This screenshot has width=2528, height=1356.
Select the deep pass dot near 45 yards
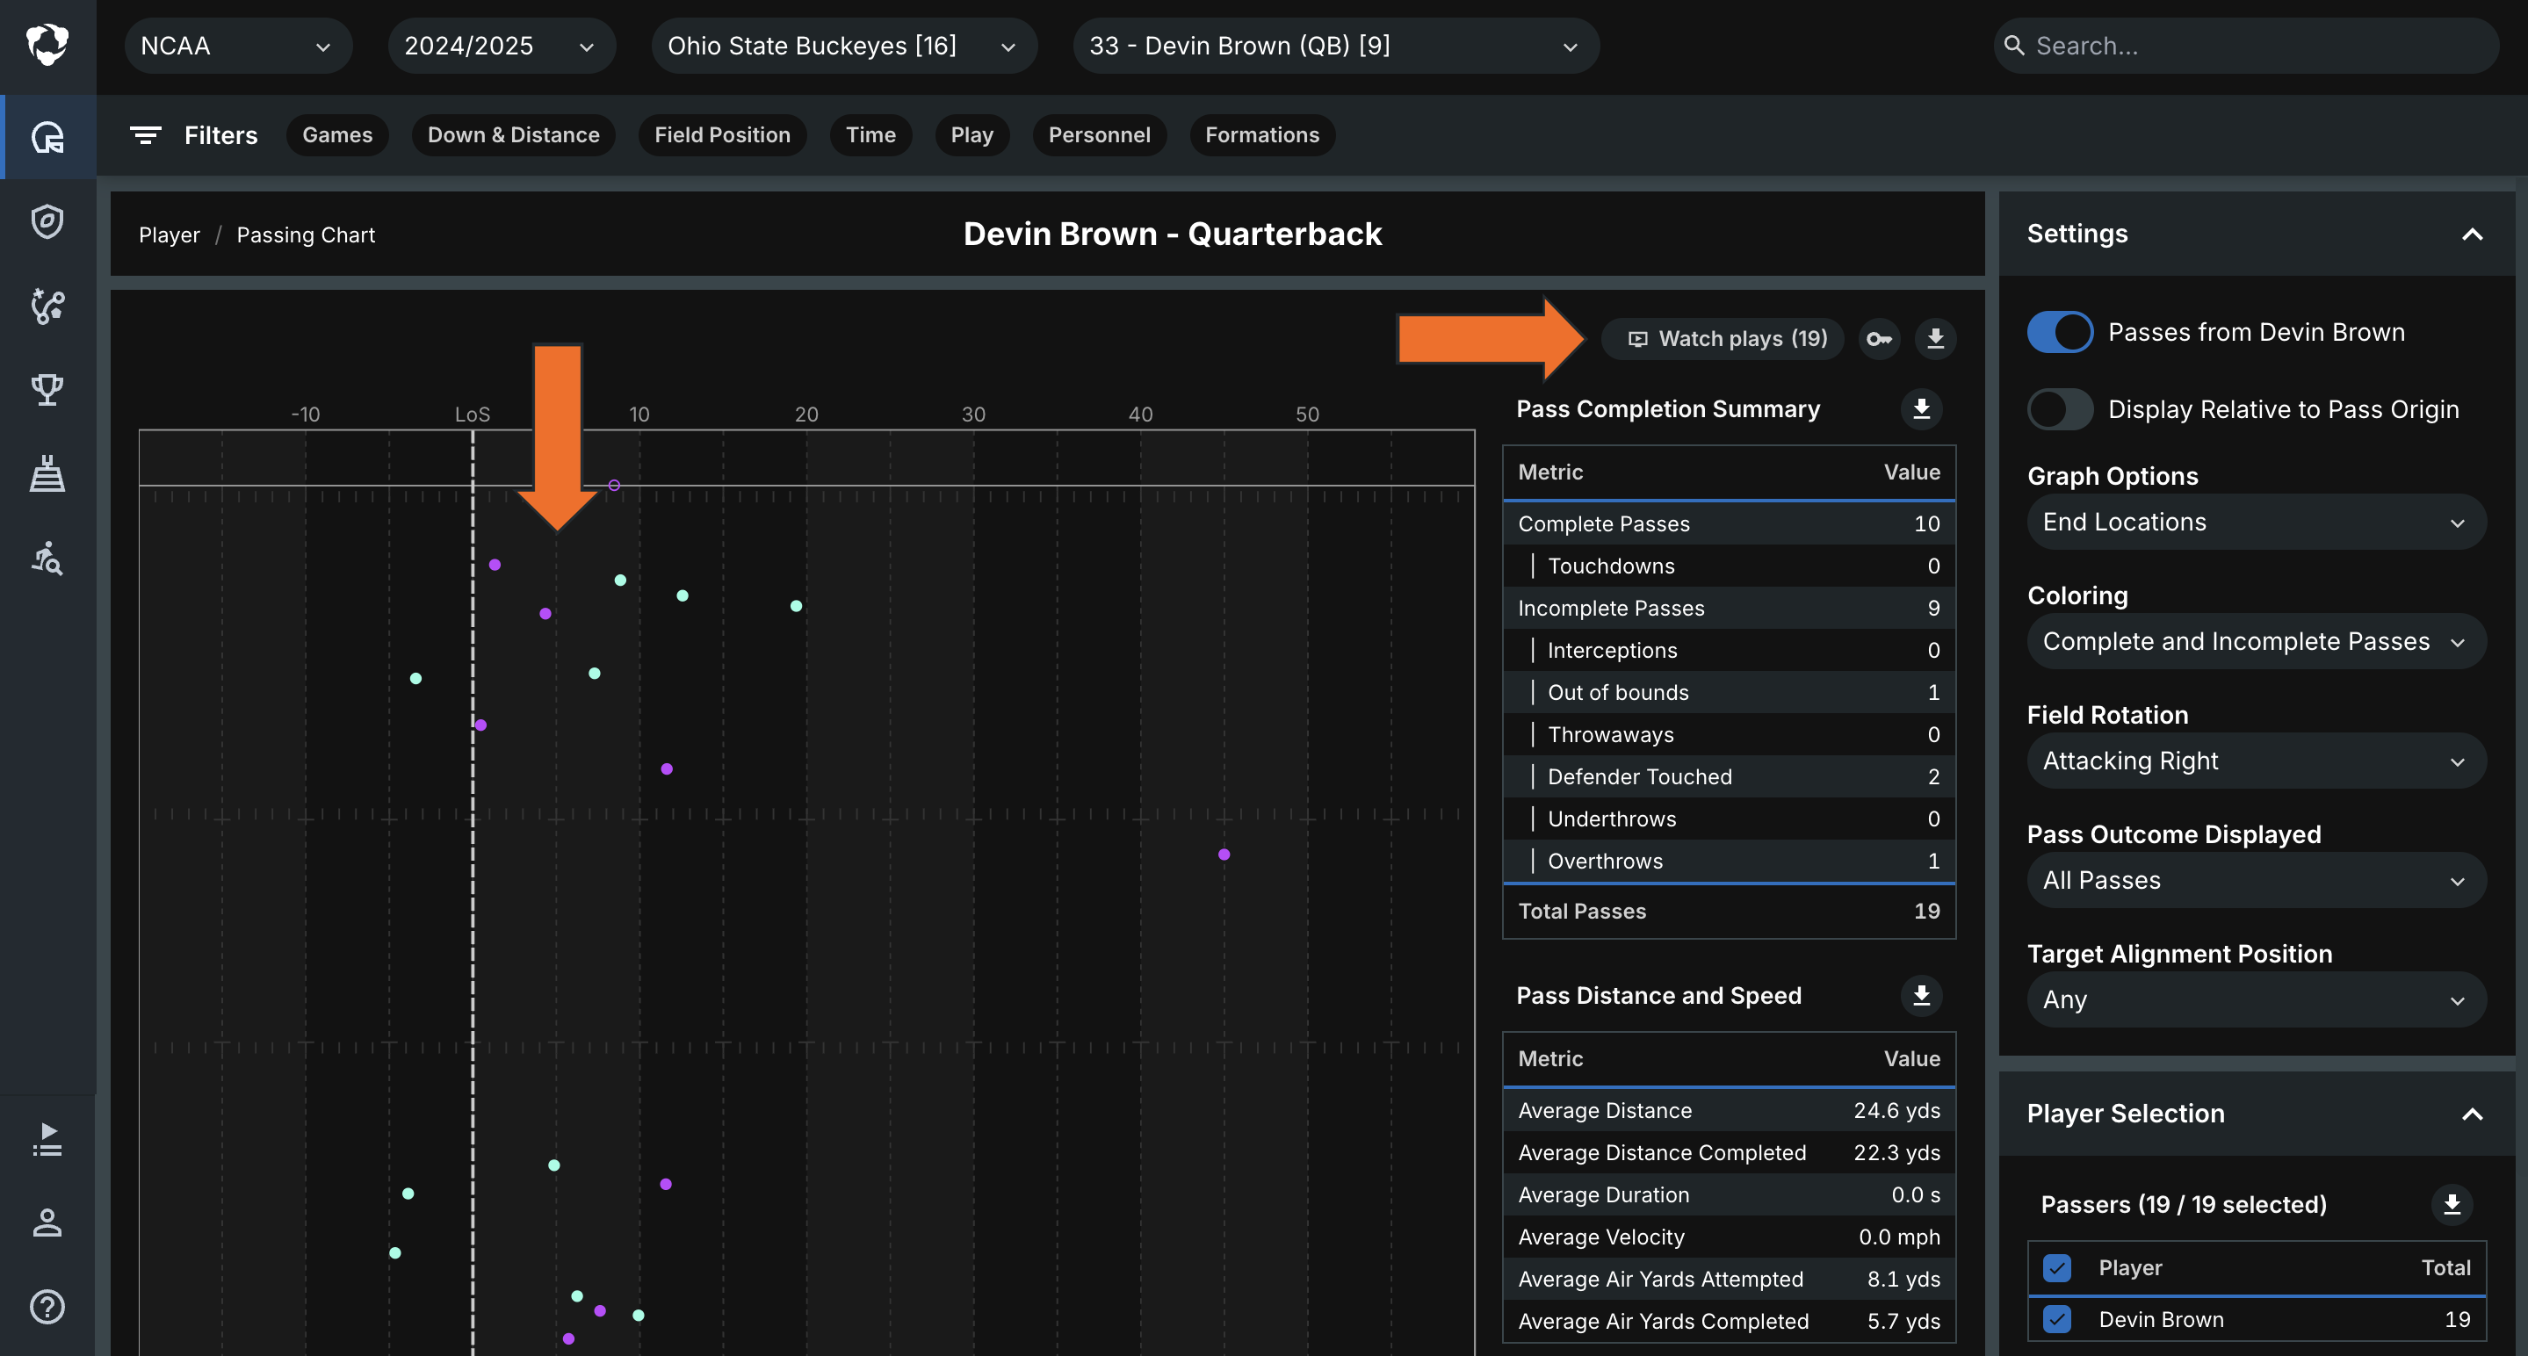(x=1224, y=855)
